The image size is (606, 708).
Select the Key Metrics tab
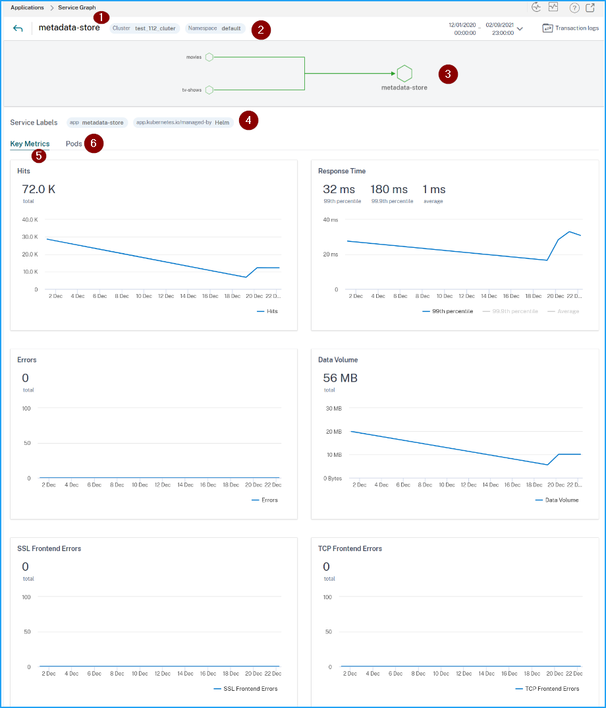(30, 144)
